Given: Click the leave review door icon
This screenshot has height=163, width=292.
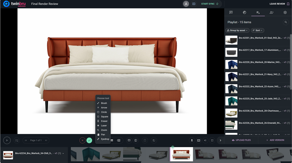Looking at the screenshot, I should [x=288, y=4].
